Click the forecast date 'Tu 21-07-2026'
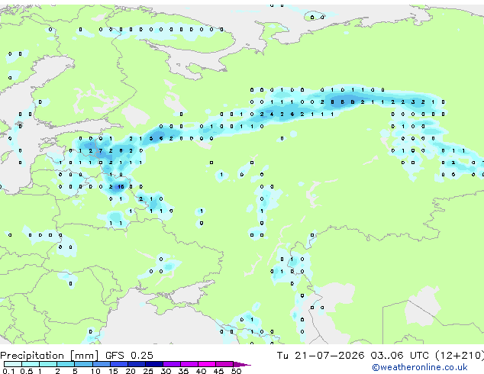Image resolution: width=484 pixels, height=374 pixels. click(321, 356)
